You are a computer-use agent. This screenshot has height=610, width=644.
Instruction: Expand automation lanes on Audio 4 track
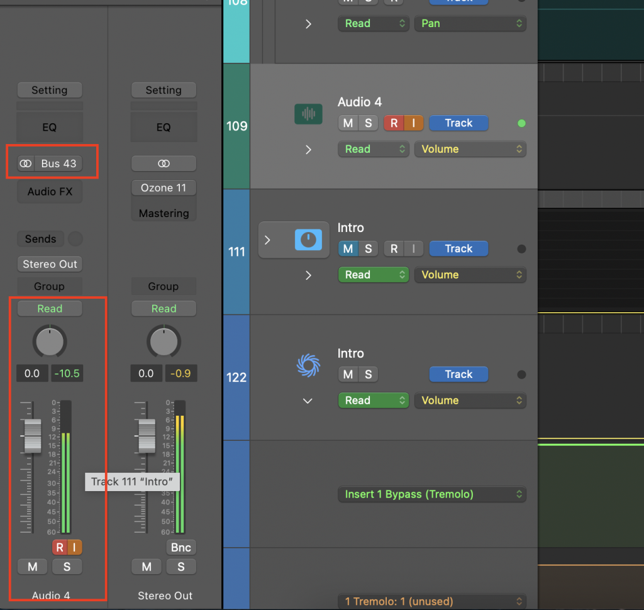[x=308, y=150]
